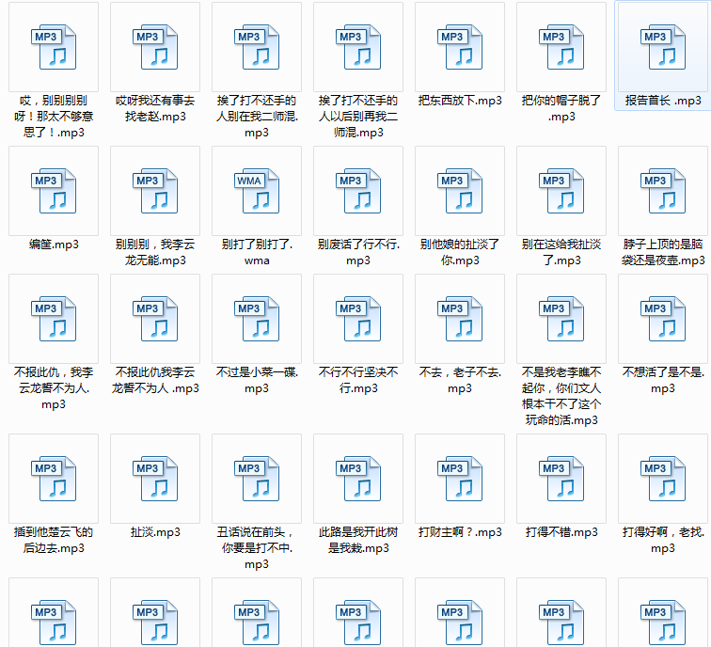Select the 打得好啊，老找.mp3 file thumbnail
The height and width of the screenshot is (647, 711).
pos(663,479)
